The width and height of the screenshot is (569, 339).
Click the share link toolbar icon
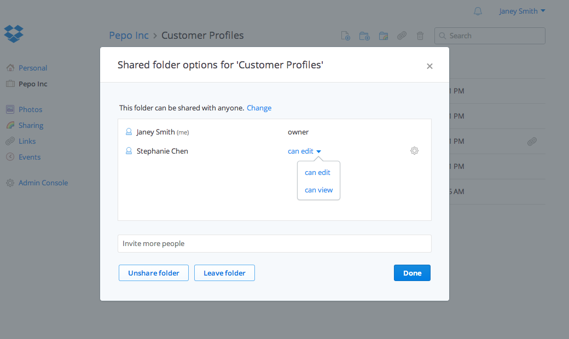click(402, 36)
